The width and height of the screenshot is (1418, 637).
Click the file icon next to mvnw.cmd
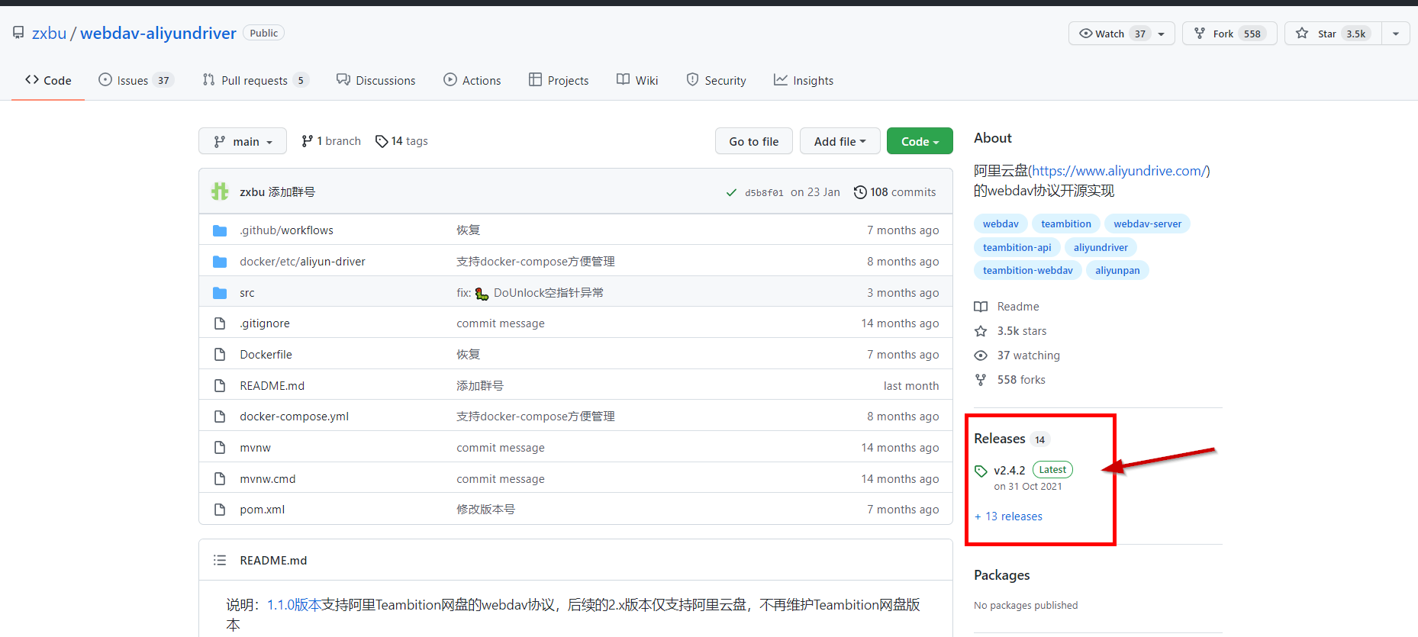point(220,479)
